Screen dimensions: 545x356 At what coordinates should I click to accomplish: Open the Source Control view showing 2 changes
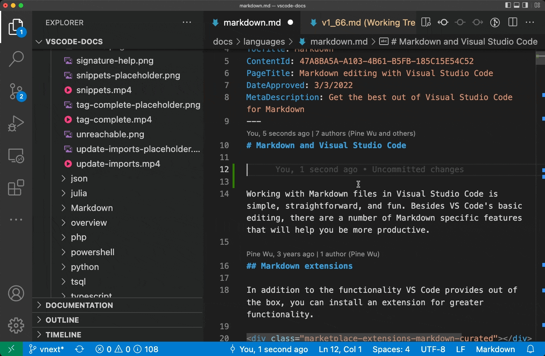tap(16, 91)
